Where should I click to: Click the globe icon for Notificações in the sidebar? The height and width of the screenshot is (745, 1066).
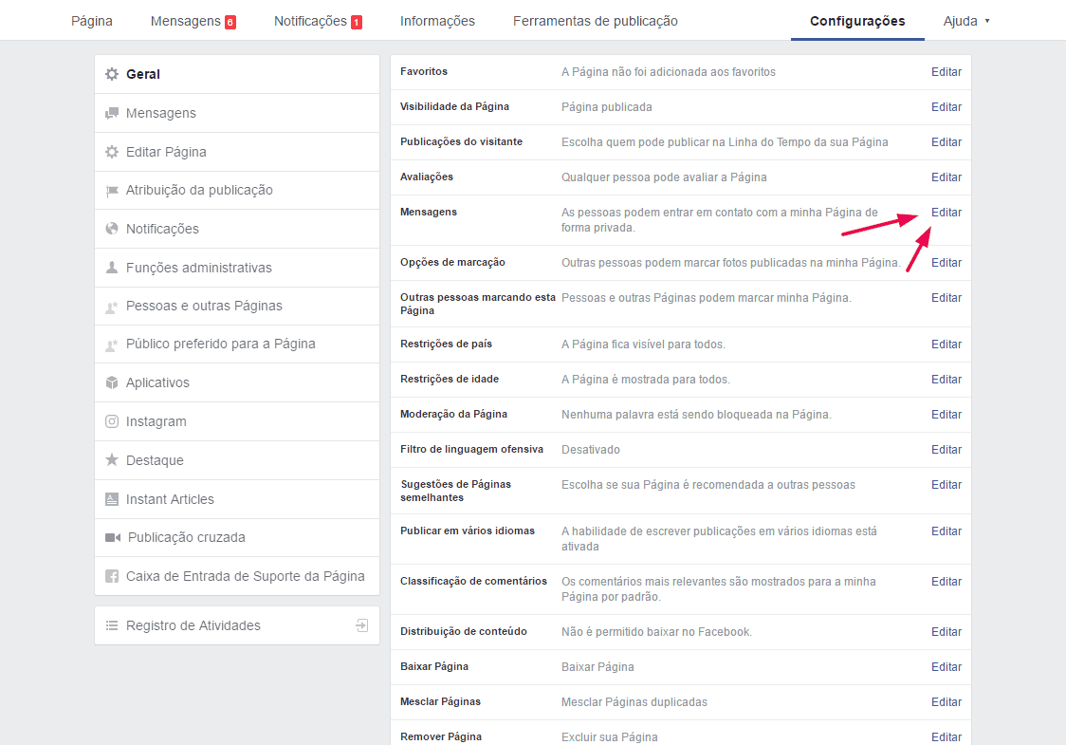112,229
